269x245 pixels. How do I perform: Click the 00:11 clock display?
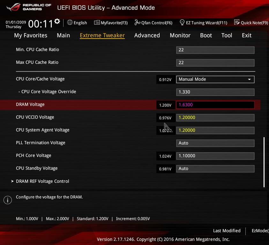coord(41,24)
